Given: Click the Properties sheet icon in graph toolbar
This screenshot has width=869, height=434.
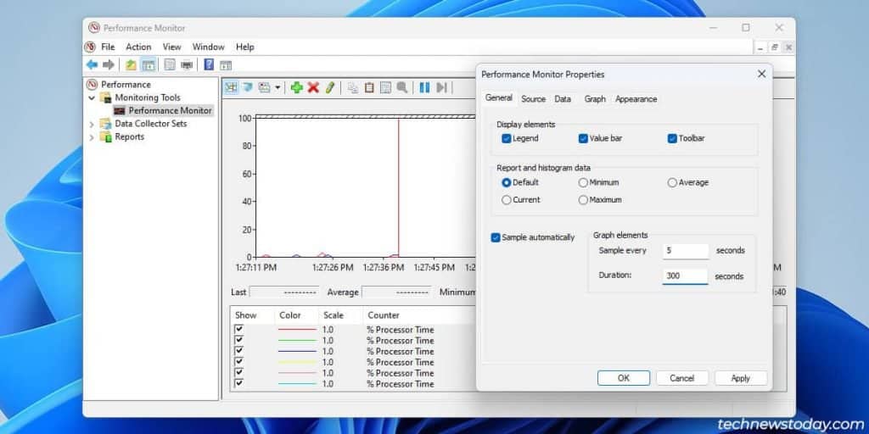Looking at the screenshot, I should coord(386,87).
